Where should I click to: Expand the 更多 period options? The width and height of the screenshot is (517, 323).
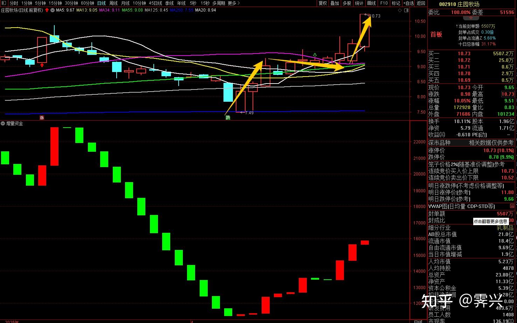pos(234,3)
